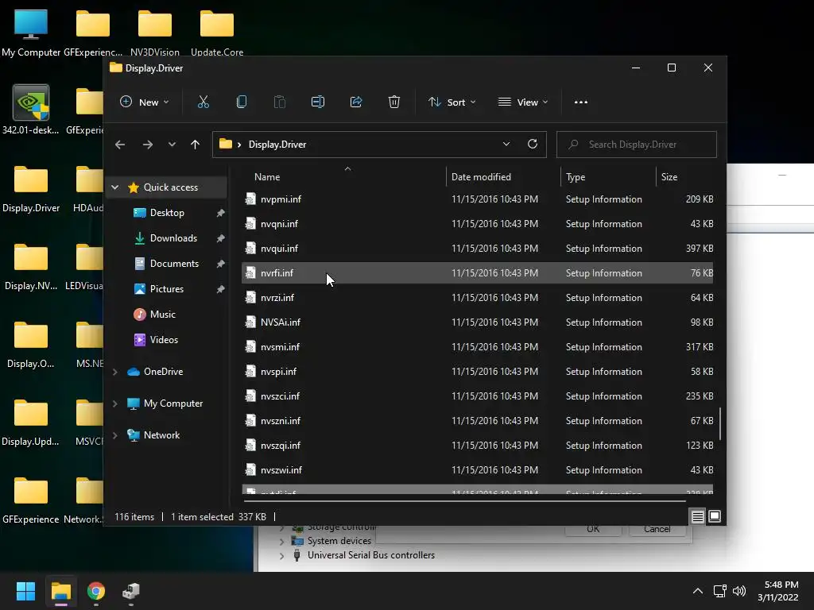The image size is (814, 610).
Task: Select the nvpmi.inf file
Action: coord(478,199)
